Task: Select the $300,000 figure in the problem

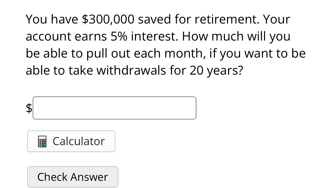Action: (109, 19)
